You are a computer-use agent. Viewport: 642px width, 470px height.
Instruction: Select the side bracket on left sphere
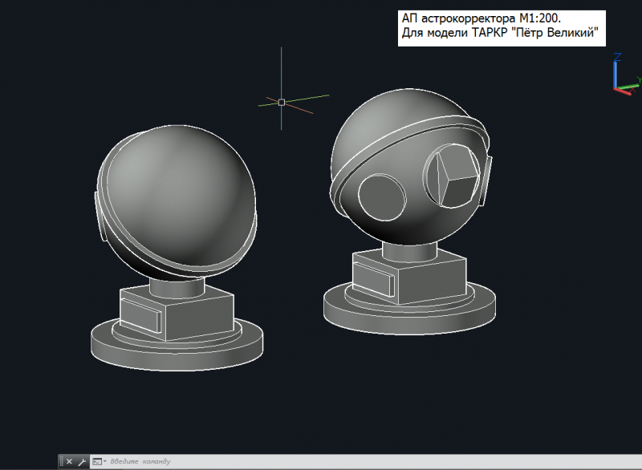click(x=103, y=214)
